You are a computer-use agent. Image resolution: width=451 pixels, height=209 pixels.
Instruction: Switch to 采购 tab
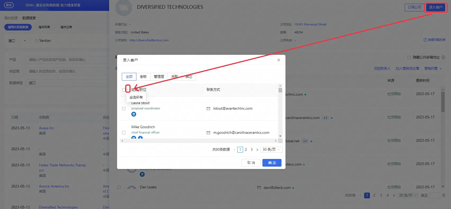[175, 77]
